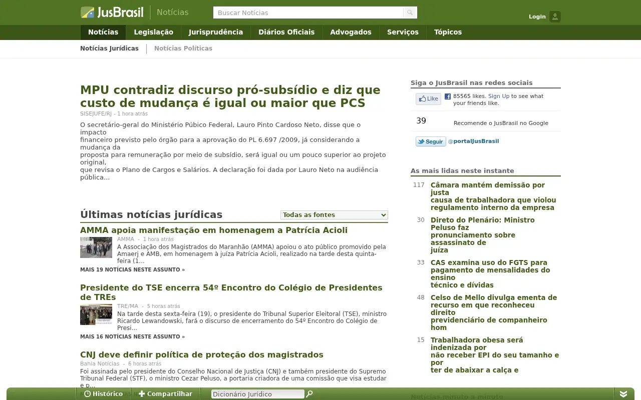Open the Notícias main tab

tap(103, 32)
